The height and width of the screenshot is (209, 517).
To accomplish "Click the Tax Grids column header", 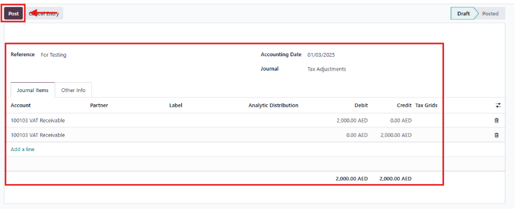I will coord(426,105).
